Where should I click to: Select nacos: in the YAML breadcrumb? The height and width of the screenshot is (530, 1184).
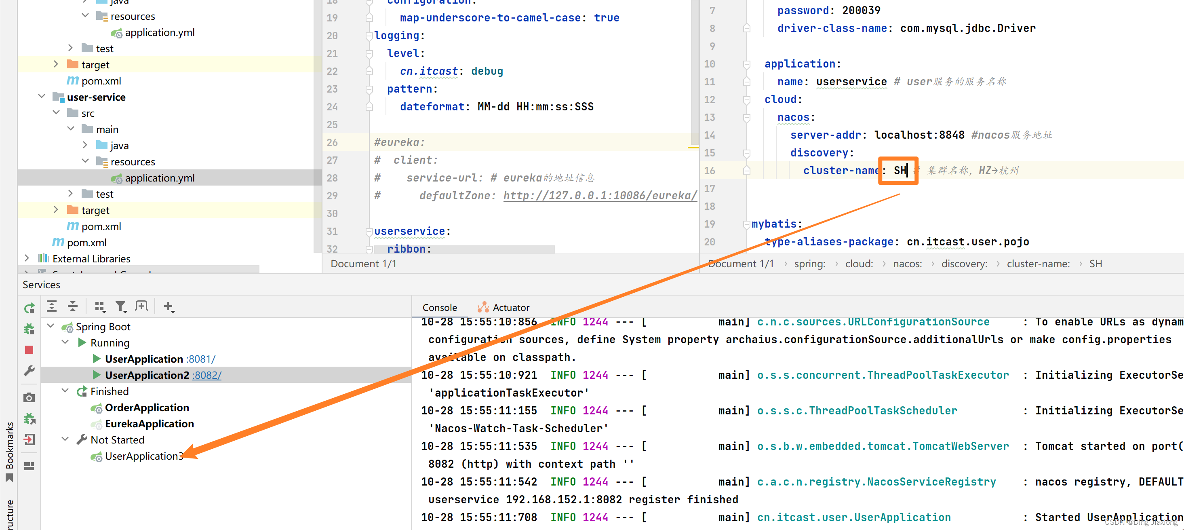tap(907, 264)
